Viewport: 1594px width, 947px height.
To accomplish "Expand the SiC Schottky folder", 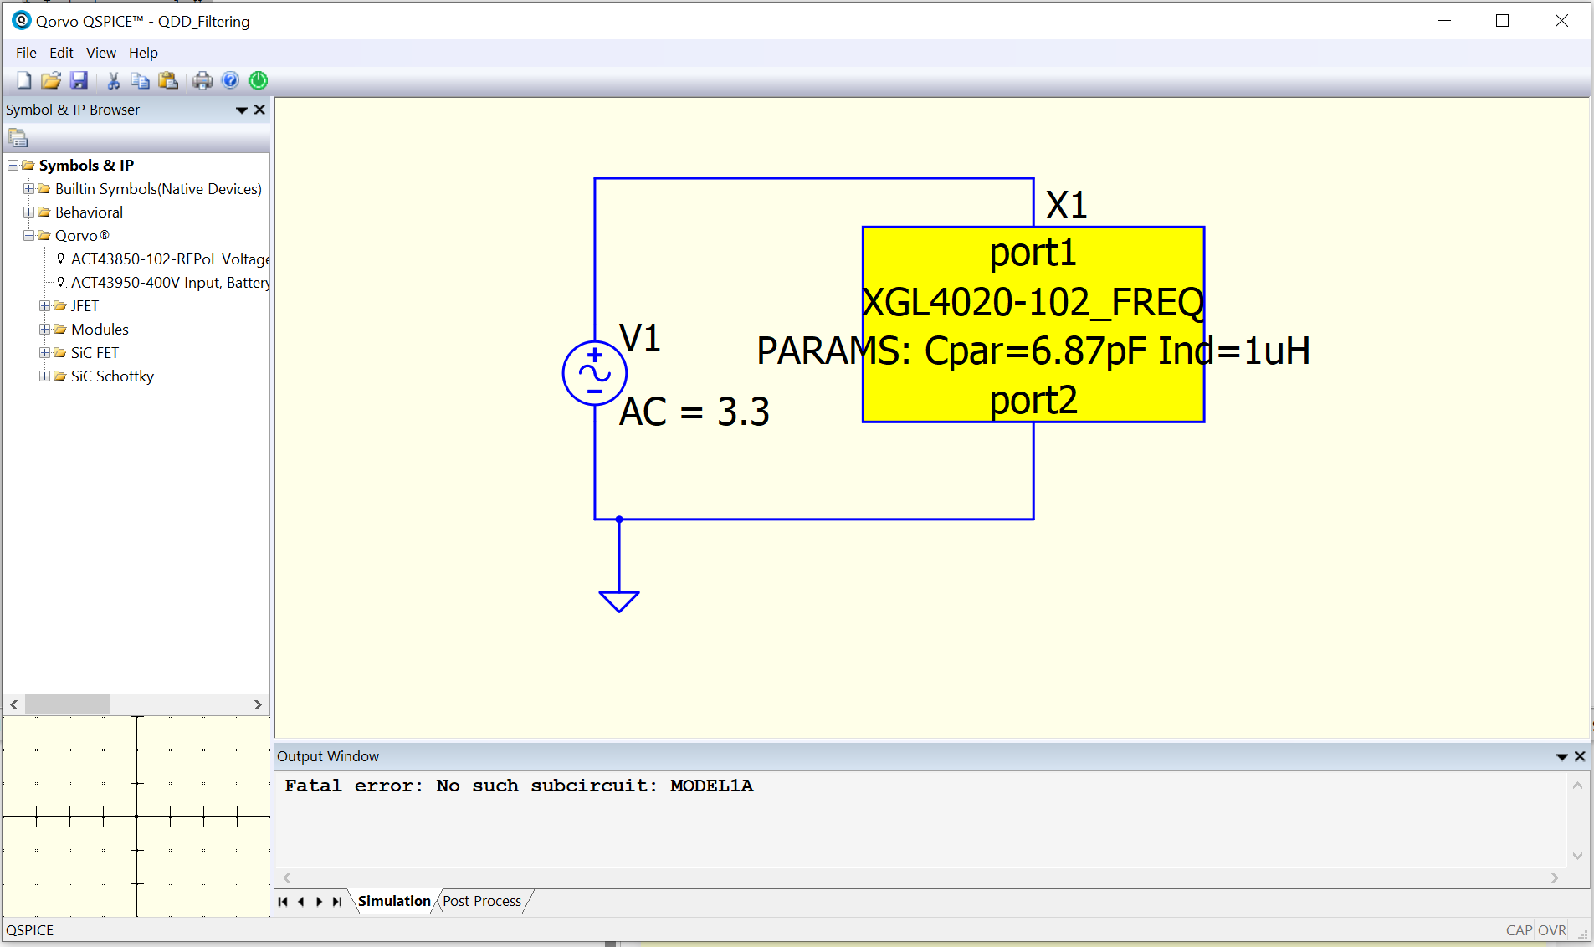I will [44, 376].
